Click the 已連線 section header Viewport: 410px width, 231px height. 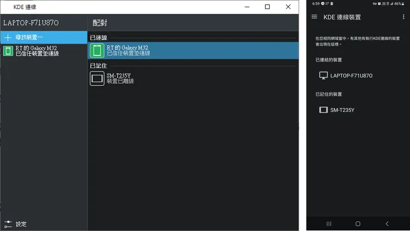pos(99,38)
